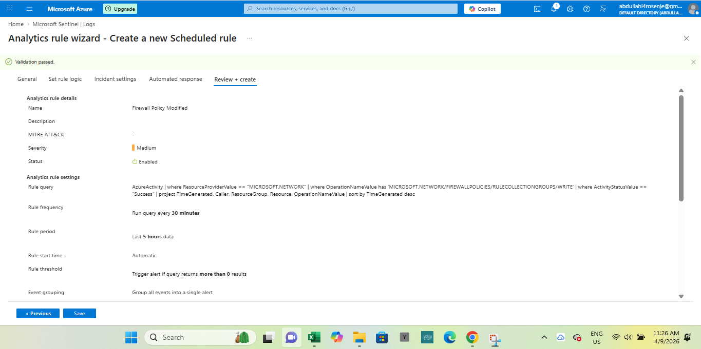Open the Azure portal apps grid icon

[10, 9]
